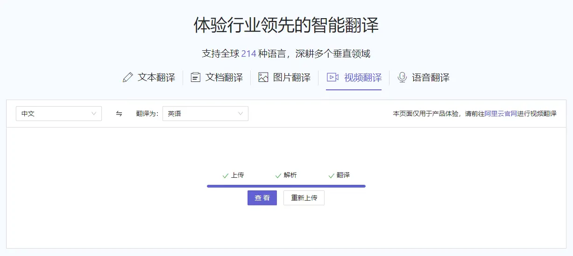Screen dimensions: 573x256
Task: Expand the chevron arrow in the 英语 box
Action: pos(241,114)
